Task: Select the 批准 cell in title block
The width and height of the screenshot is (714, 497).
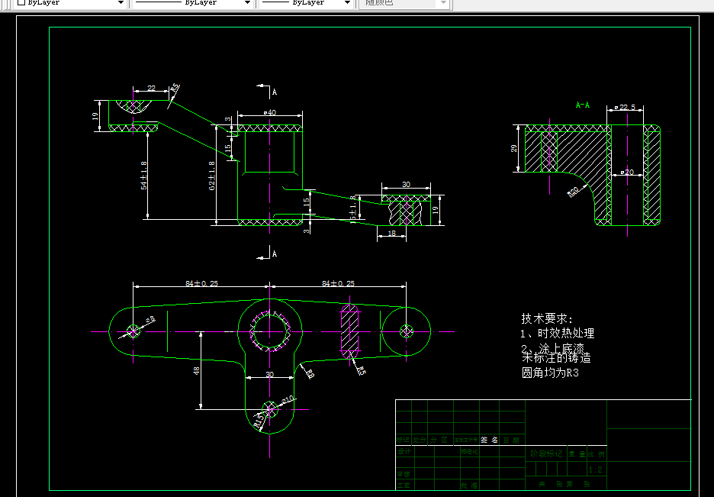Action: [469, 486]
